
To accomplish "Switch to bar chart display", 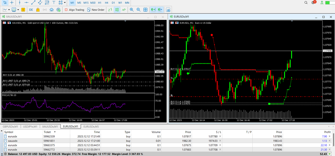I will tap(110, 10).
